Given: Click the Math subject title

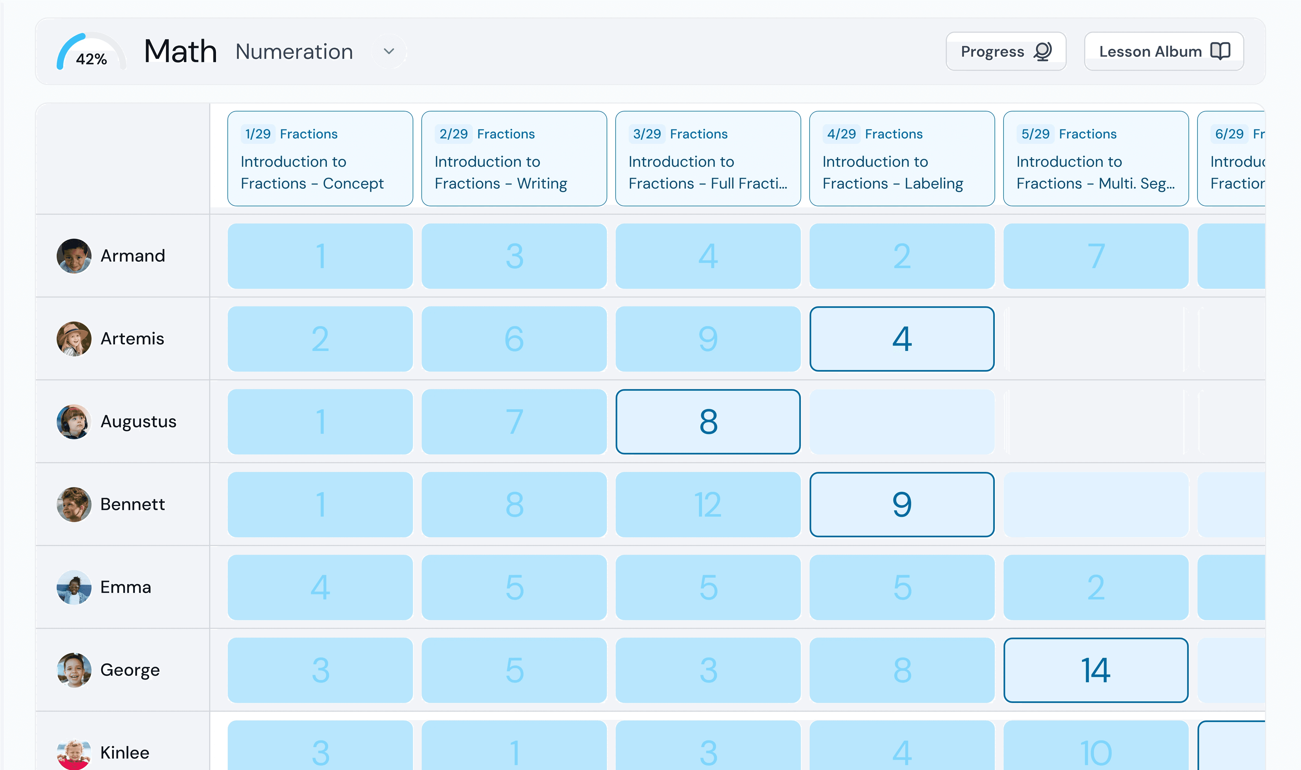Looking at the screenshot, I should (x=181, y=51).
